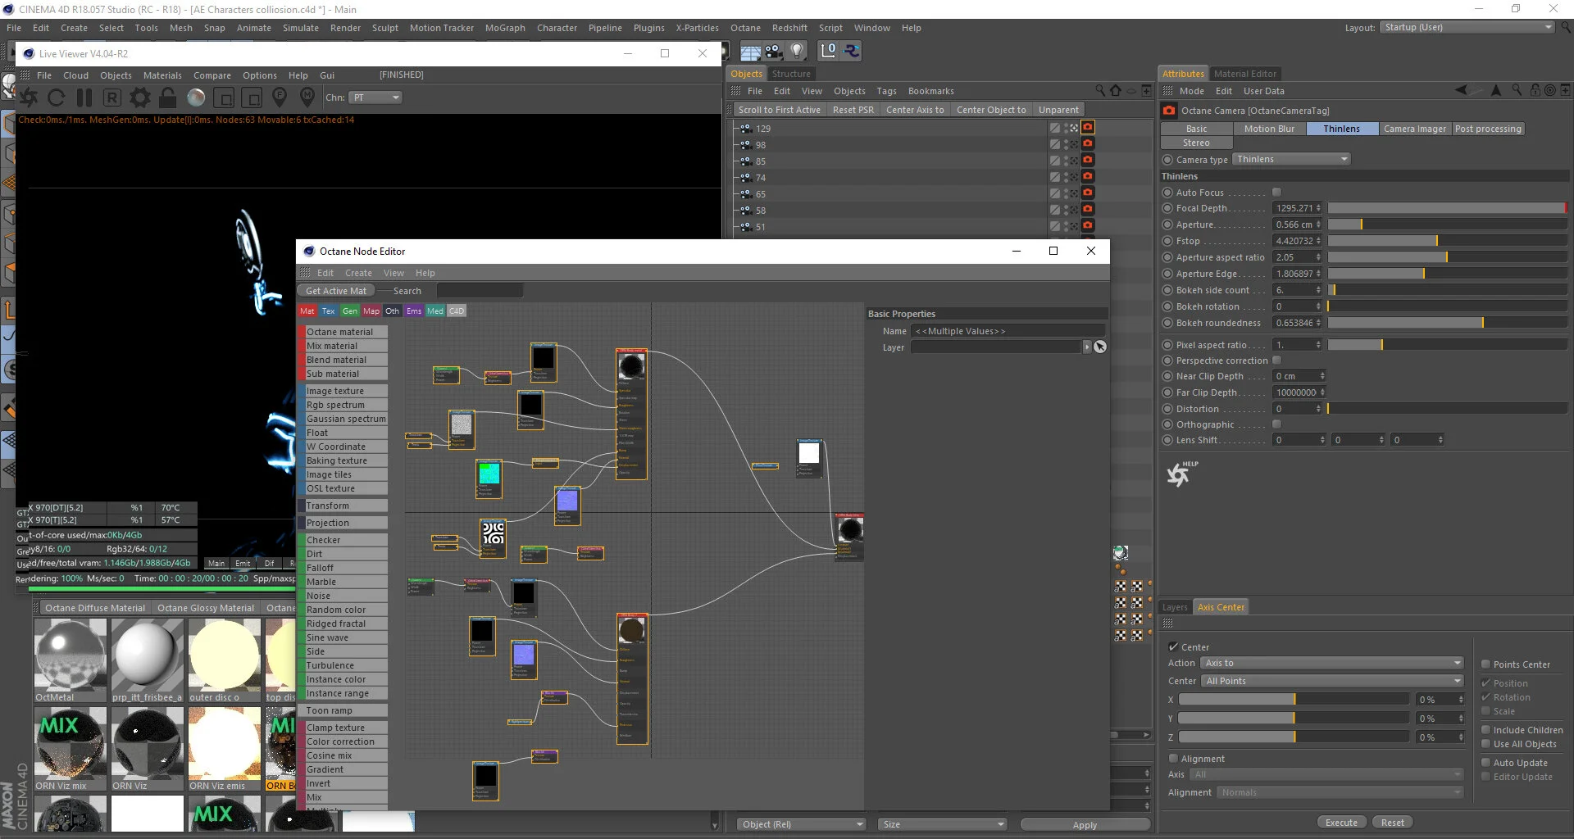Click the Node Editor search field
This screenshot has height=839, width=1574.
[x=480, y=290]
